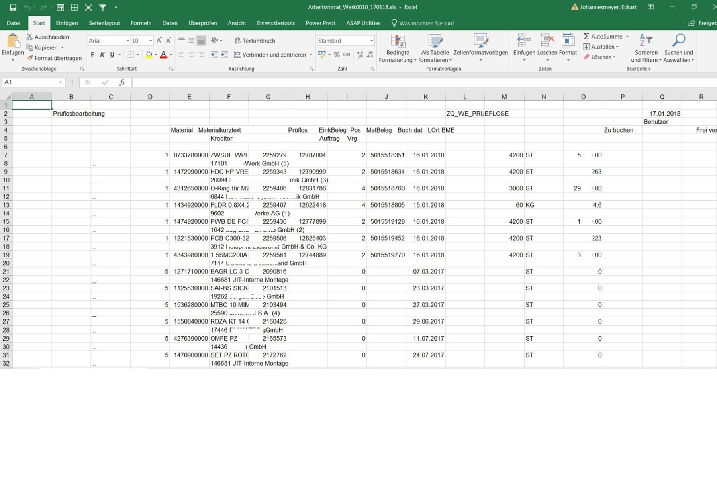Switch to the ASAP Utilities tab
Screen dimensions: 717x478
pos(363,23)
